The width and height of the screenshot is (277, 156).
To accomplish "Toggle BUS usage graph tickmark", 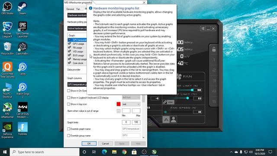I will point(69,55).
